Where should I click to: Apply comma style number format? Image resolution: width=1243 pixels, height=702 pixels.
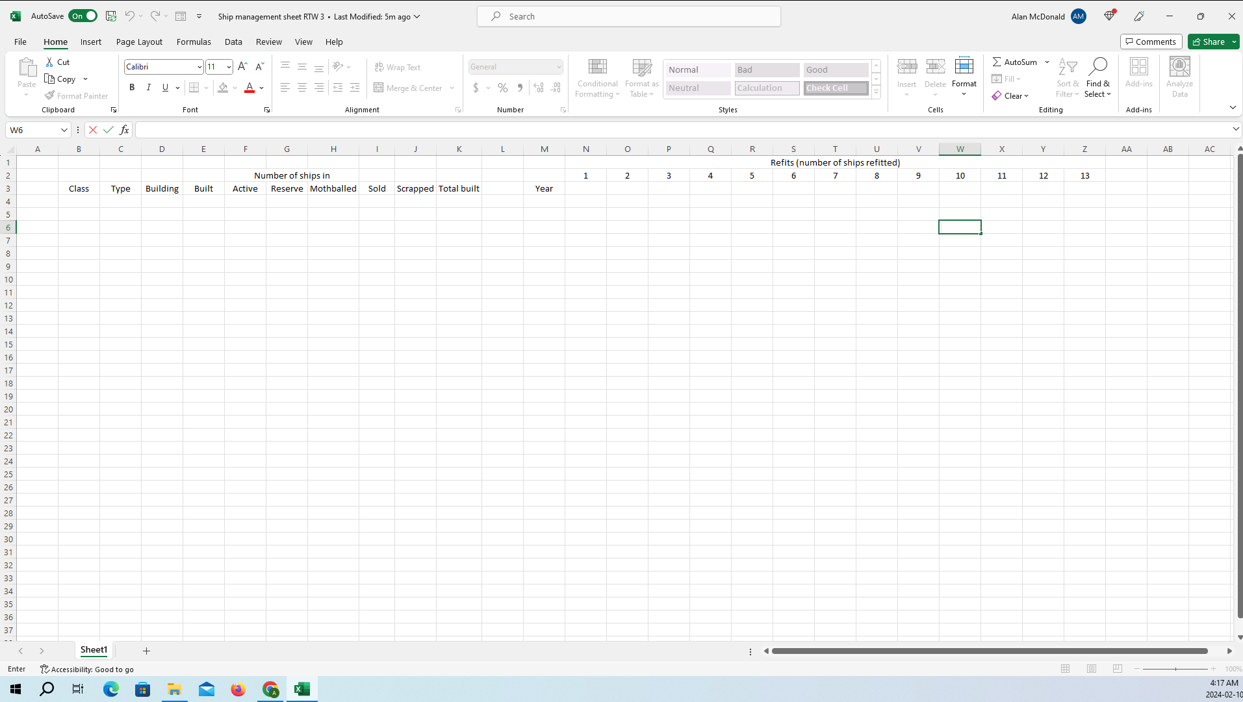pos(520,87)
